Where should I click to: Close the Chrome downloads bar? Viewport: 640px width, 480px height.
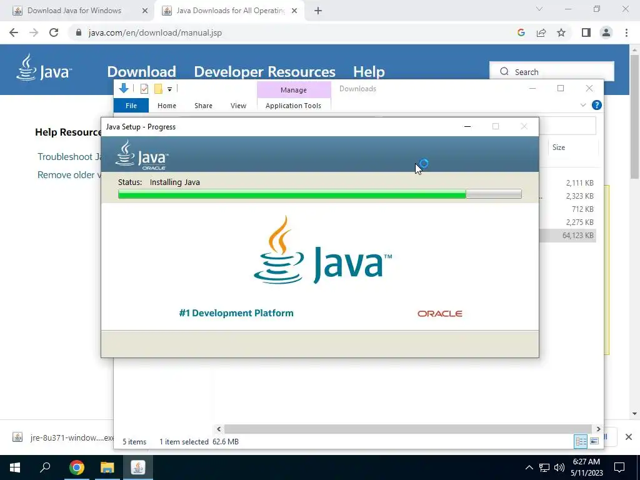pos(629,437)
